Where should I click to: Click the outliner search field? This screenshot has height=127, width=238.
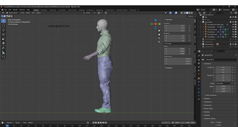click(x=216, y=13)
